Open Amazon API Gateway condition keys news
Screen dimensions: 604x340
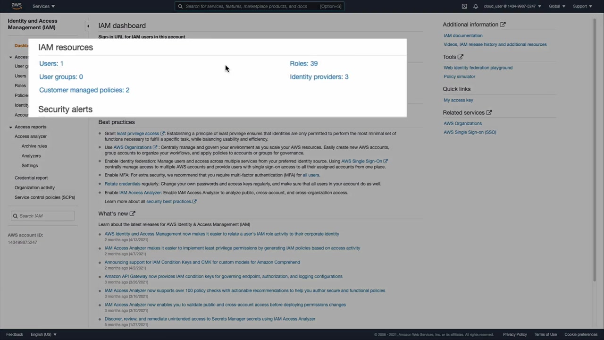(223, 276)
